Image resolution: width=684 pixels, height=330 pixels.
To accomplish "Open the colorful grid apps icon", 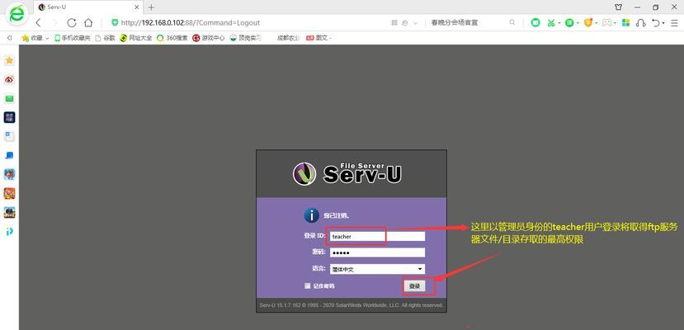I will pyautogui.click(x=625, y=22).
